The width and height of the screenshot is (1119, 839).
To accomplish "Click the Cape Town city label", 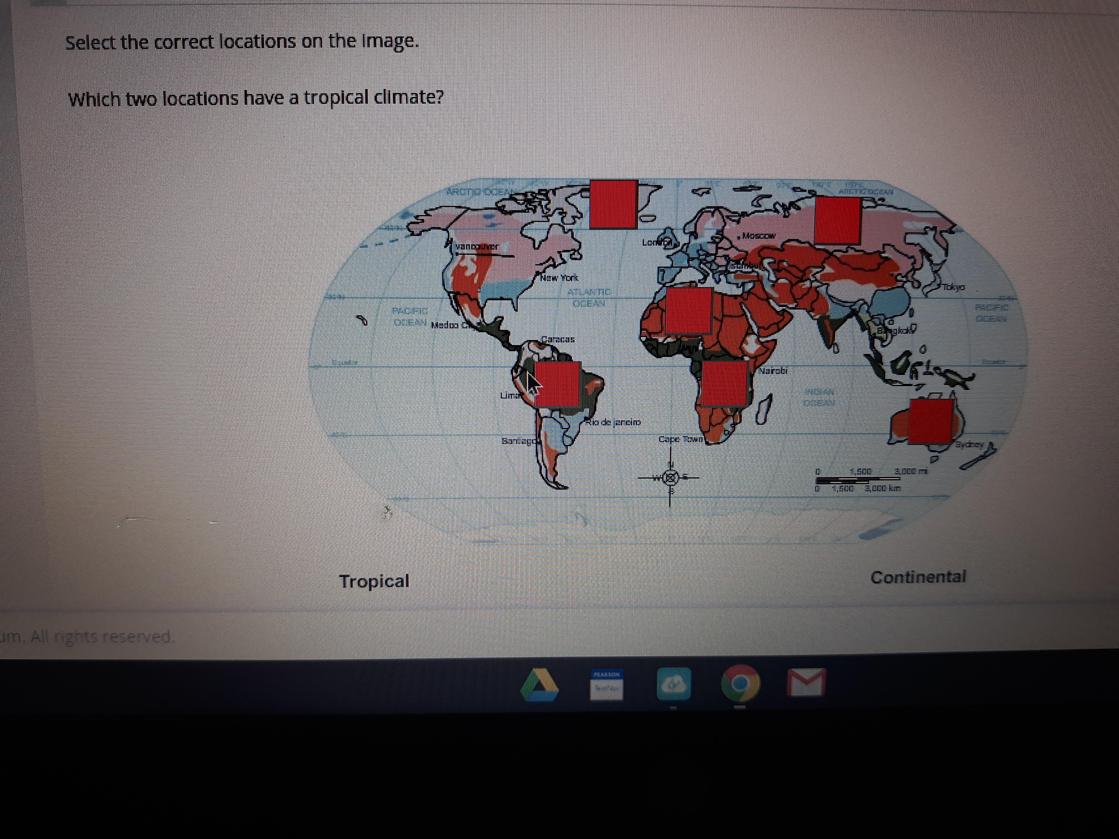I will coord(681,439).
